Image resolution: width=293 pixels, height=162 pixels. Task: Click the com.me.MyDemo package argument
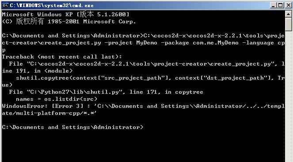pyautogui.click(x=216, y=43)
